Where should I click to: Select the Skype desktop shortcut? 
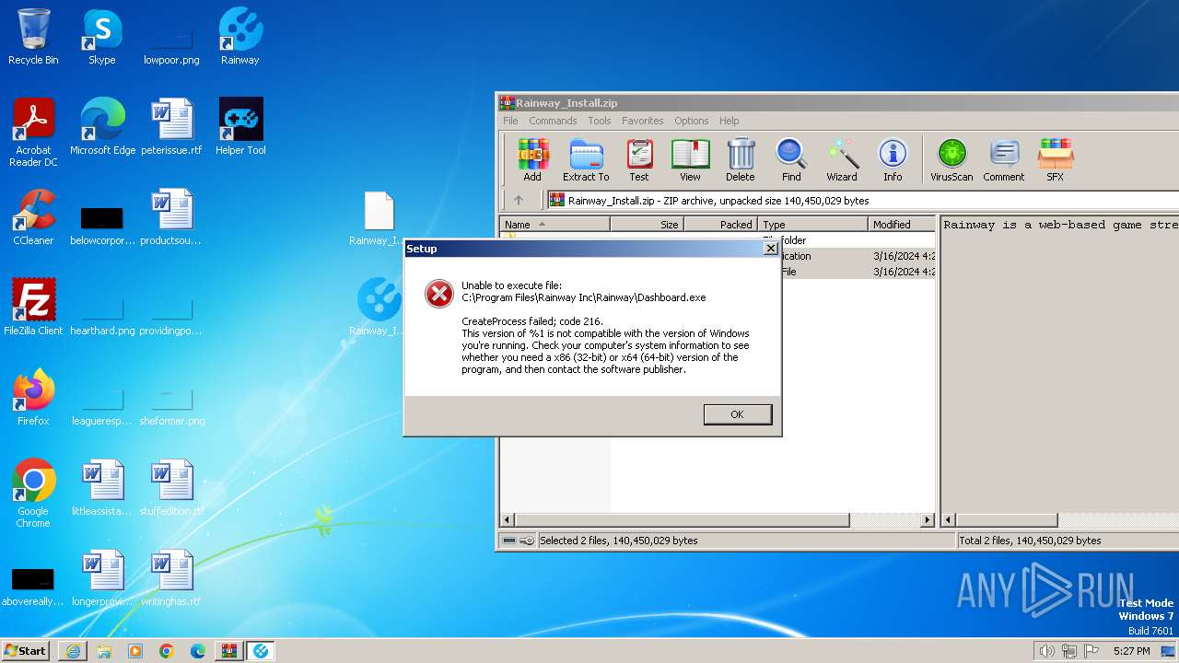pos(101,37)
